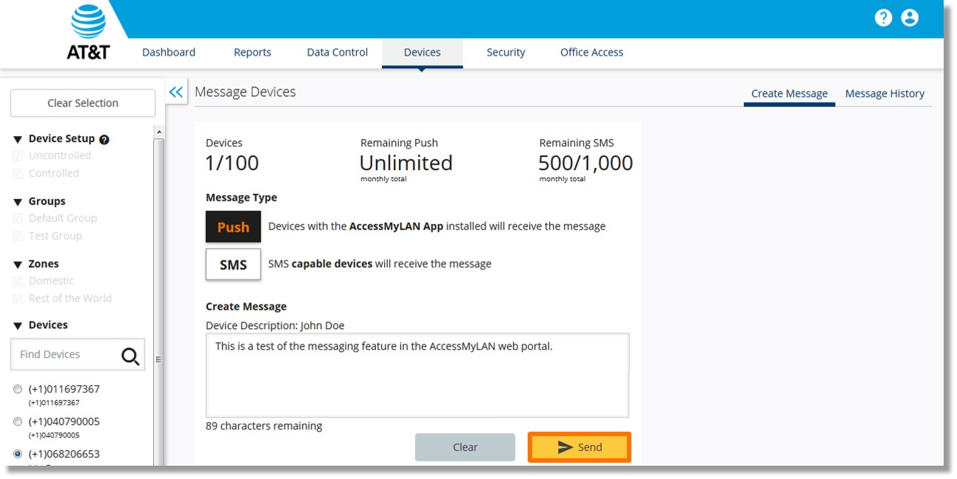Viewport: 957px width, 479px height.
Task: Collapse the sidebar with double chevron icon
Action: coord(175,92)
